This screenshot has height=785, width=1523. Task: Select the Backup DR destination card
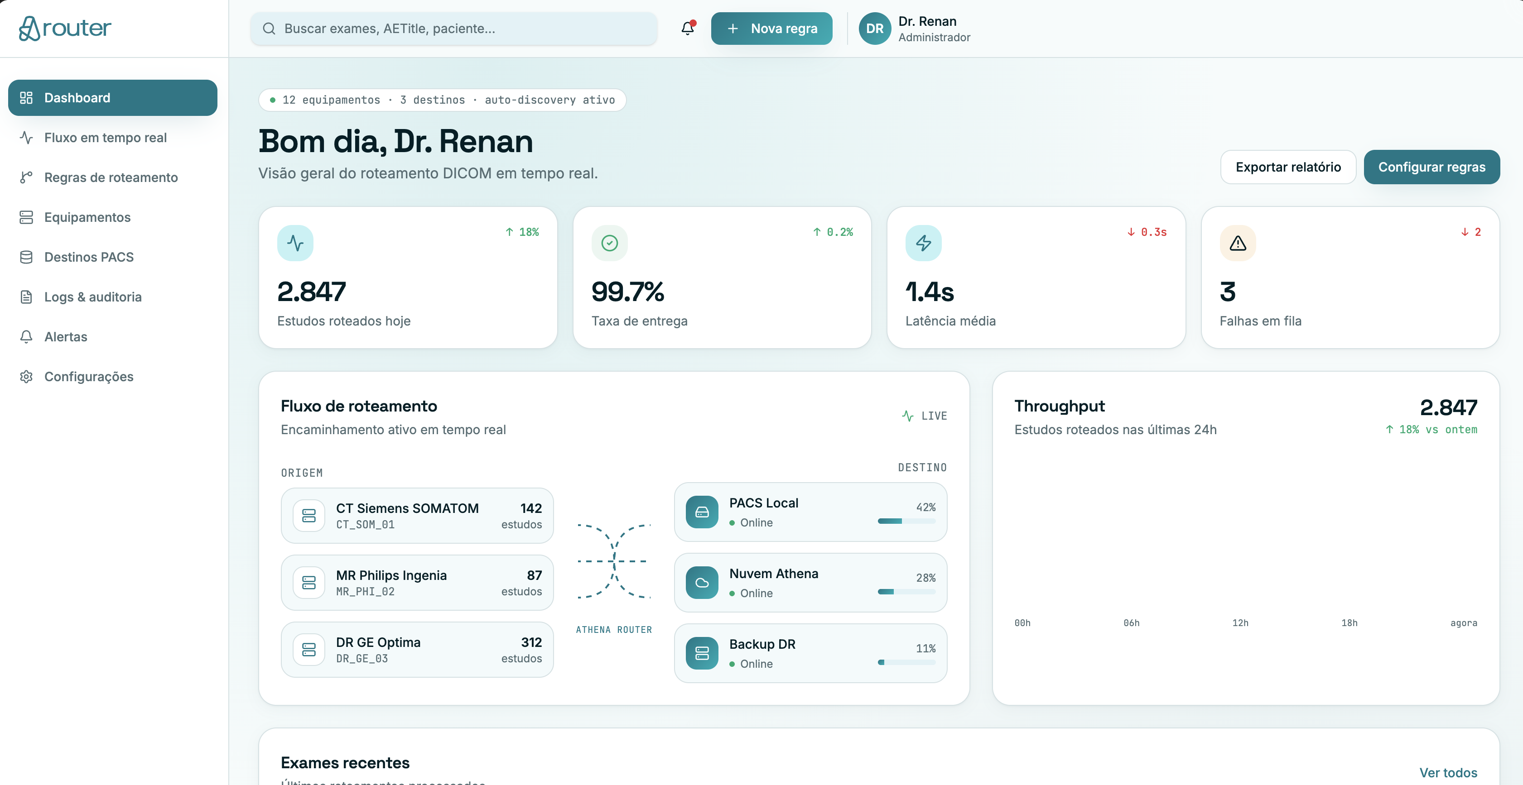click(810, 653)
